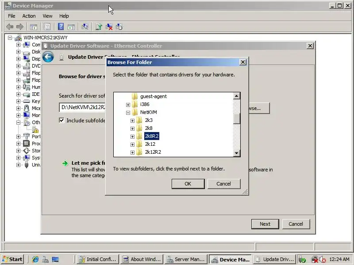Click Update Driver Software toolbar icon

[99, 27]
